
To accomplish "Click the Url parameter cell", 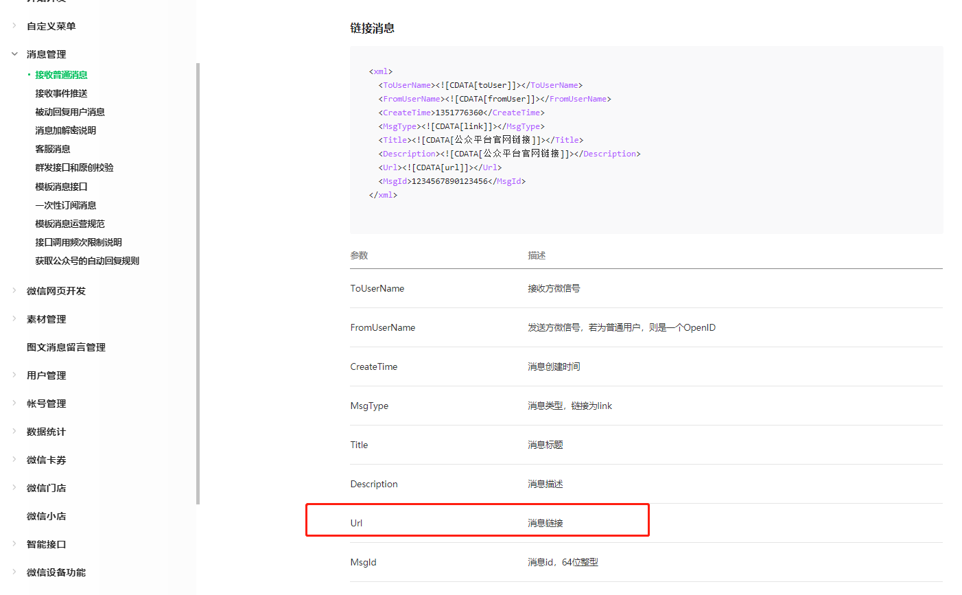I will [356, 523].
